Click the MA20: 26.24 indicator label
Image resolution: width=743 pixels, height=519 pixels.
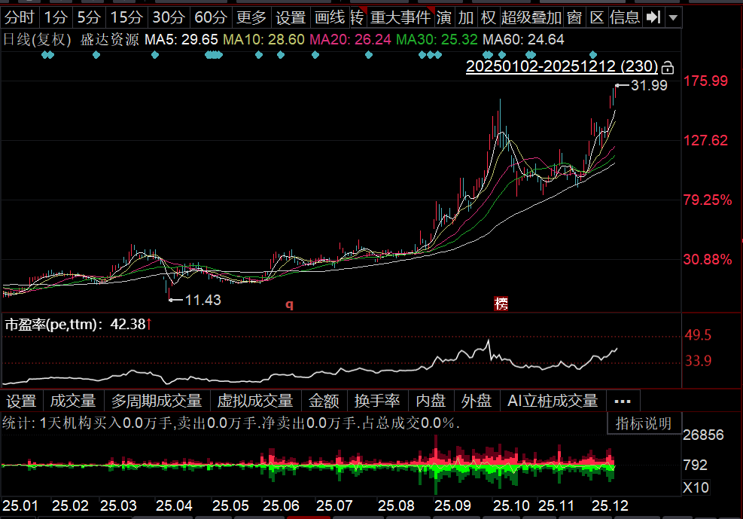point(351,40)
